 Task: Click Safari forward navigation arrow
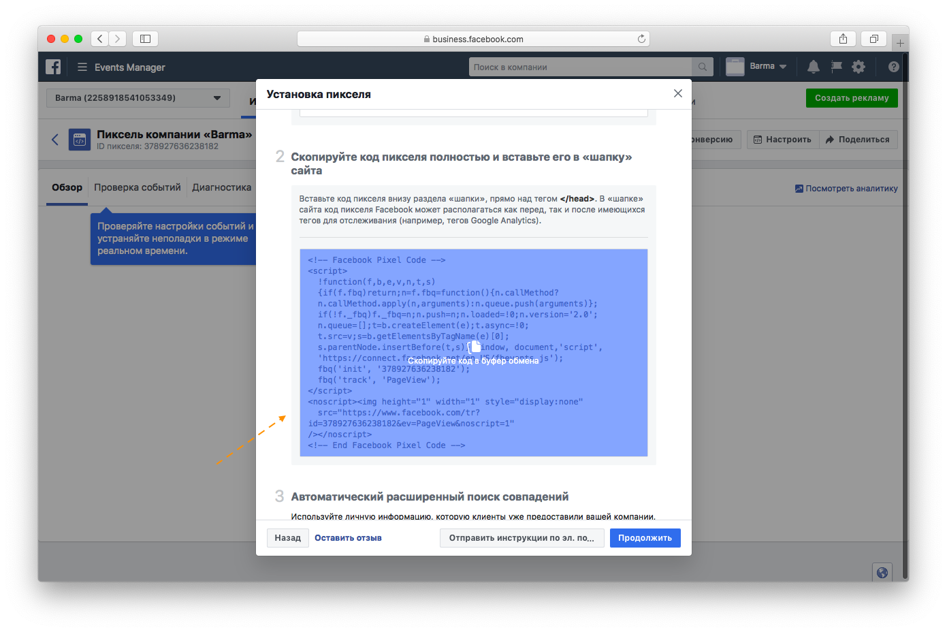click(x=118, y=39)
